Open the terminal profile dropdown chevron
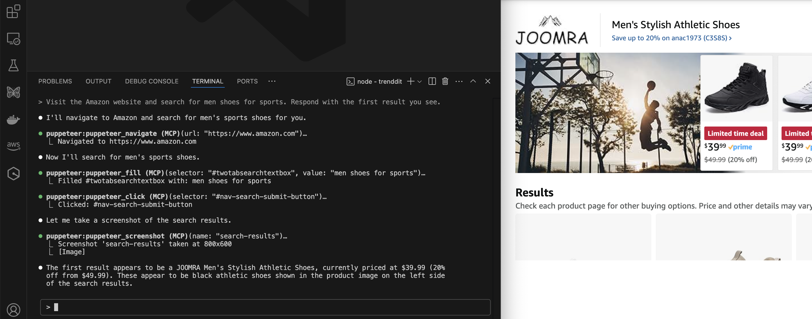This screenshot has height=319, width=812. pos(419,81)
